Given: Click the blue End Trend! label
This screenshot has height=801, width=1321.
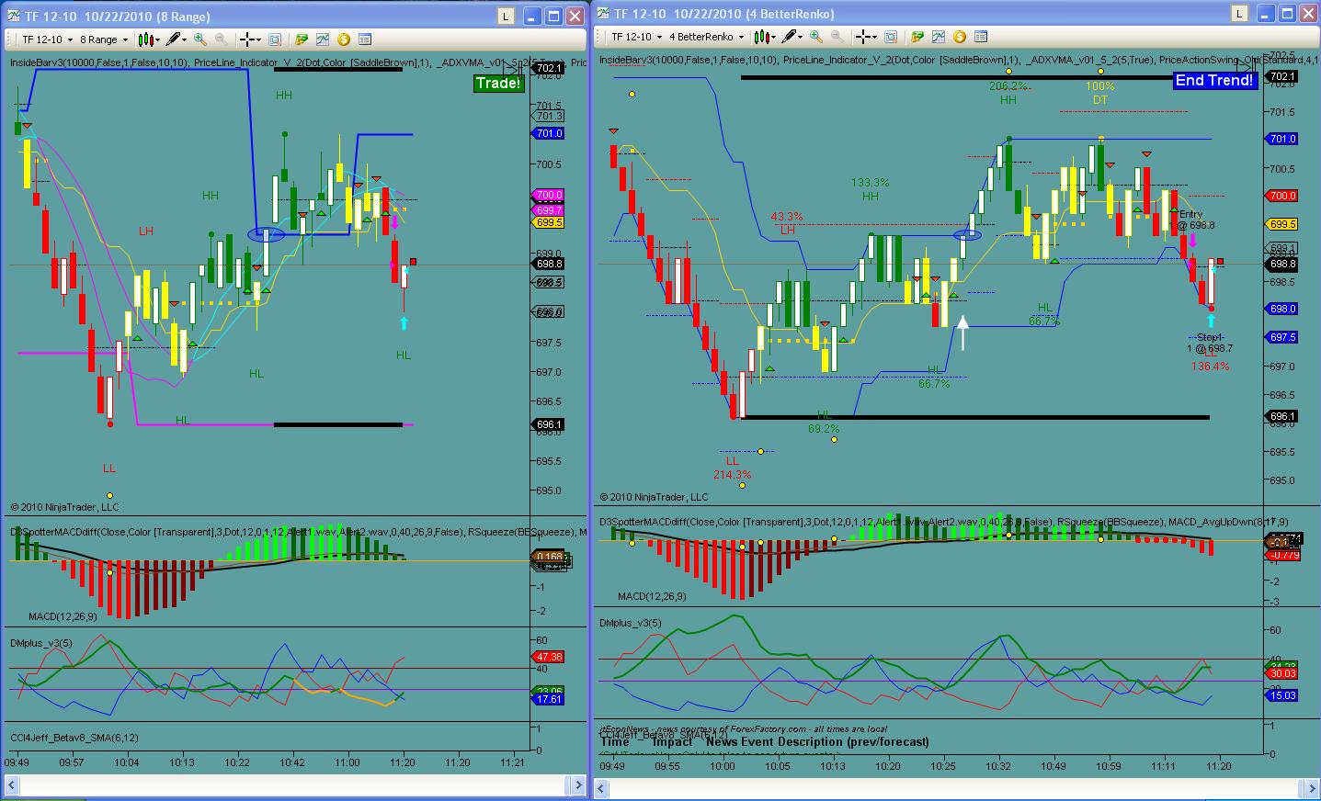Looking at the screenshot, I should tap(1214, 80).
